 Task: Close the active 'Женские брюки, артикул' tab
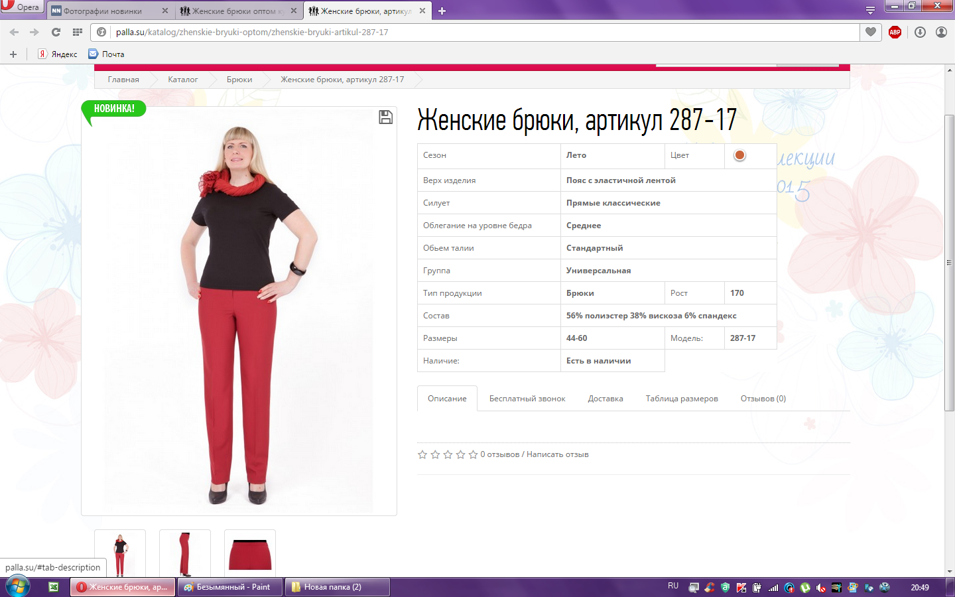422,11
